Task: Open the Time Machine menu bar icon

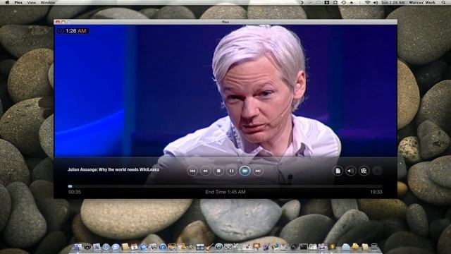Action: coord(344,2)
